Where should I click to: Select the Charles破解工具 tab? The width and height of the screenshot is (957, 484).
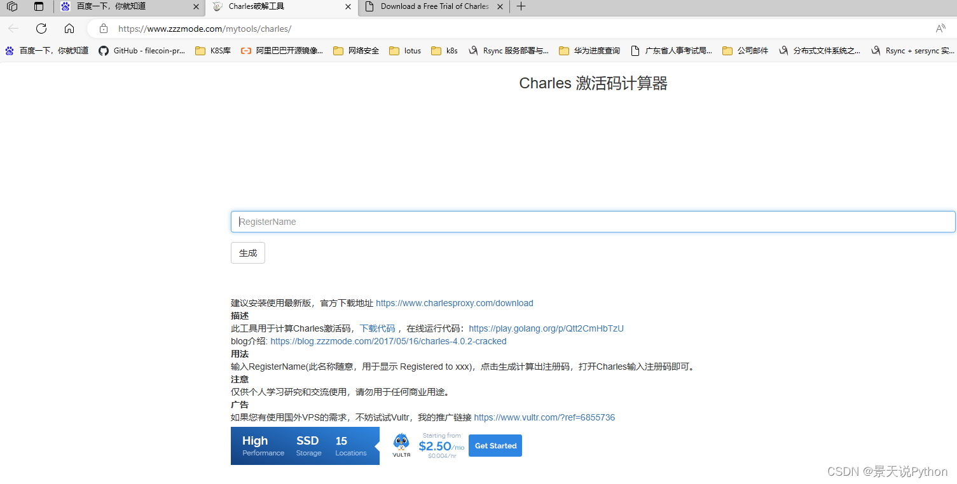pos(282,6)
